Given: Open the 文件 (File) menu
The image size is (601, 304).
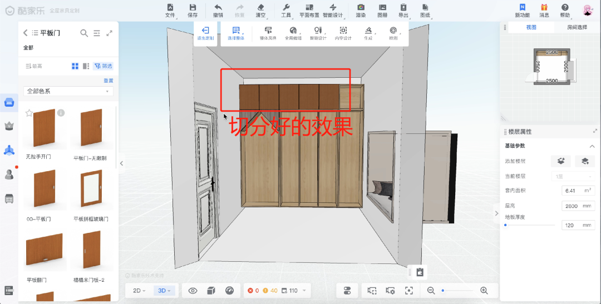Looking at the screenshot, I should 170,11.
